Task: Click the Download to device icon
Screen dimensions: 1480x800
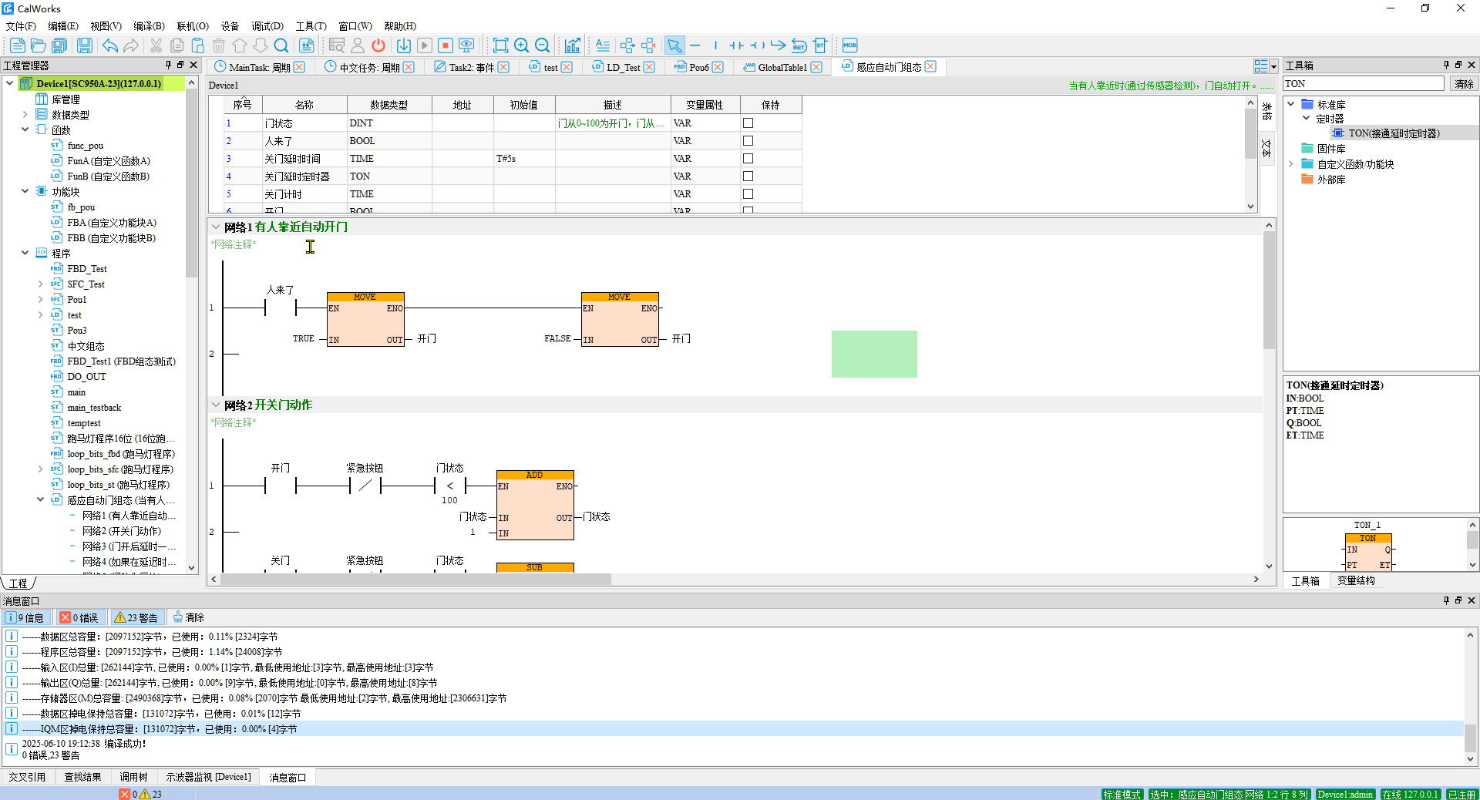Action: [403, 45]
